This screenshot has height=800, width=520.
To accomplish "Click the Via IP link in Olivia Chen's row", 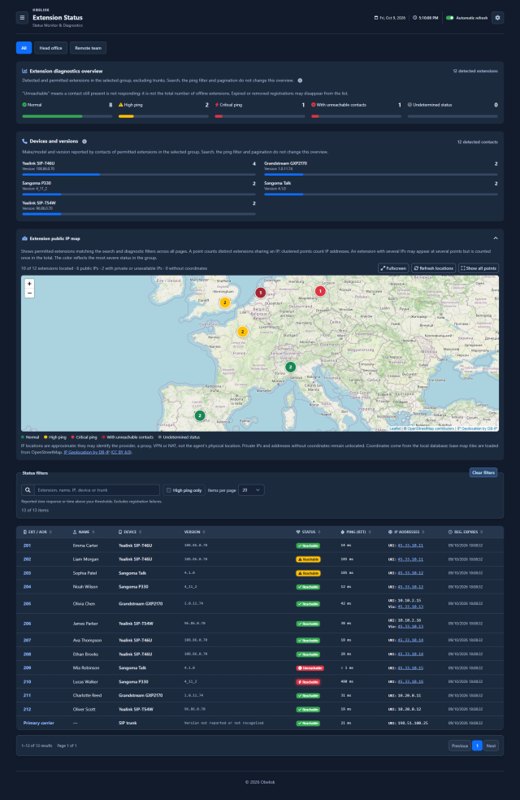I will click(x=410, y=607).
